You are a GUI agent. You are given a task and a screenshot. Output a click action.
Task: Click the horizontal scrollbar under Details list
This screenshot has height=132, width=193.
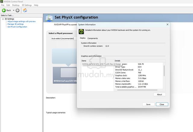(137, 90)
